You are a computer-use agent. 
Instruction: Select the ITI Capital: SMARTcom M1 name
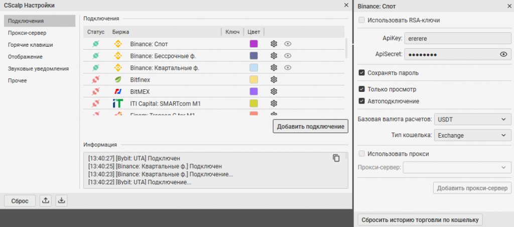(x=165, y=103)
